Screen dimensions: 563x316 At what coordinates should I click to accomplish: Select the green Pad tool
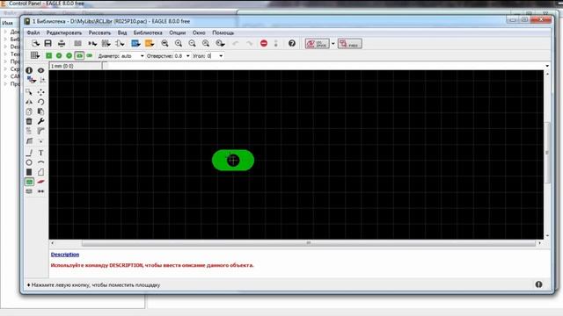coord(29,182)
